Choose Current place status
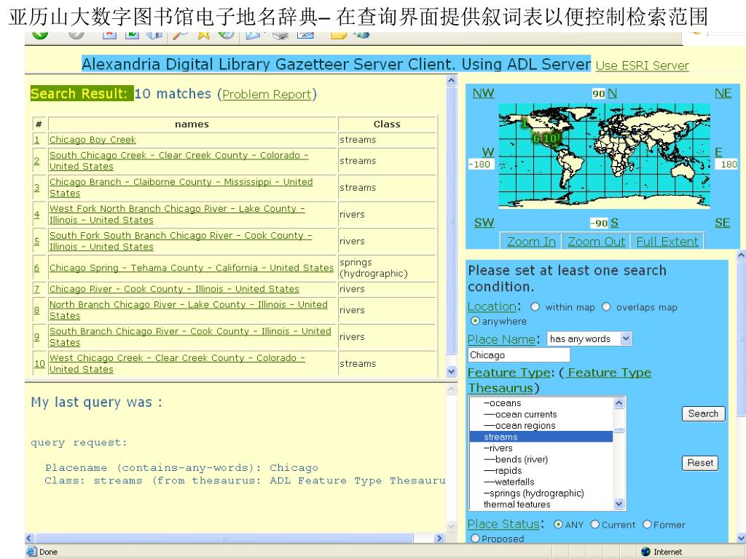 coord(594,524)
